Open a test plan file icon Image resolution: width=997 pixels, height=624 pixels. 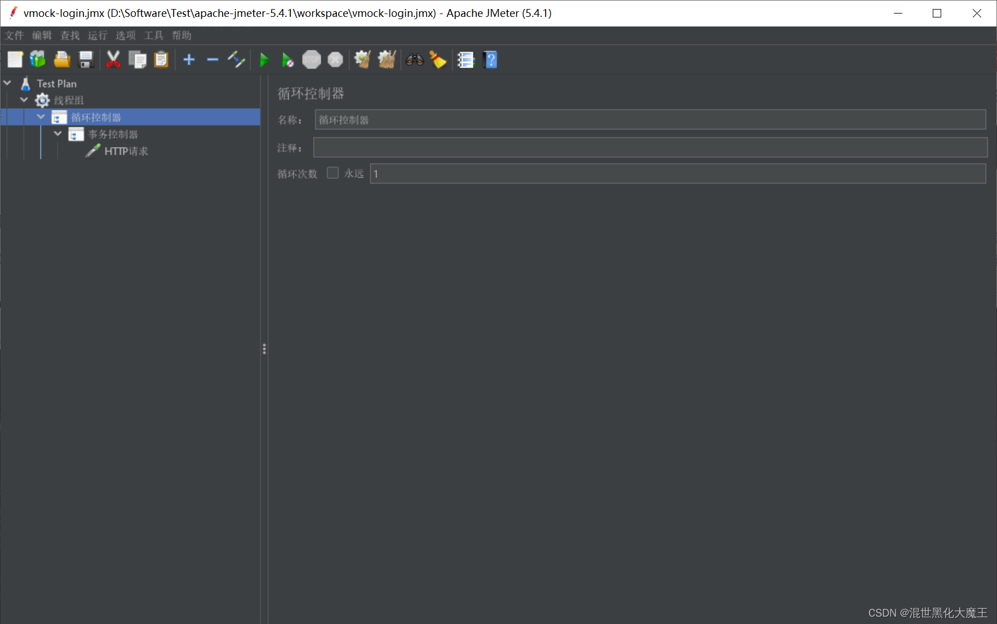[x=62, y=59]
